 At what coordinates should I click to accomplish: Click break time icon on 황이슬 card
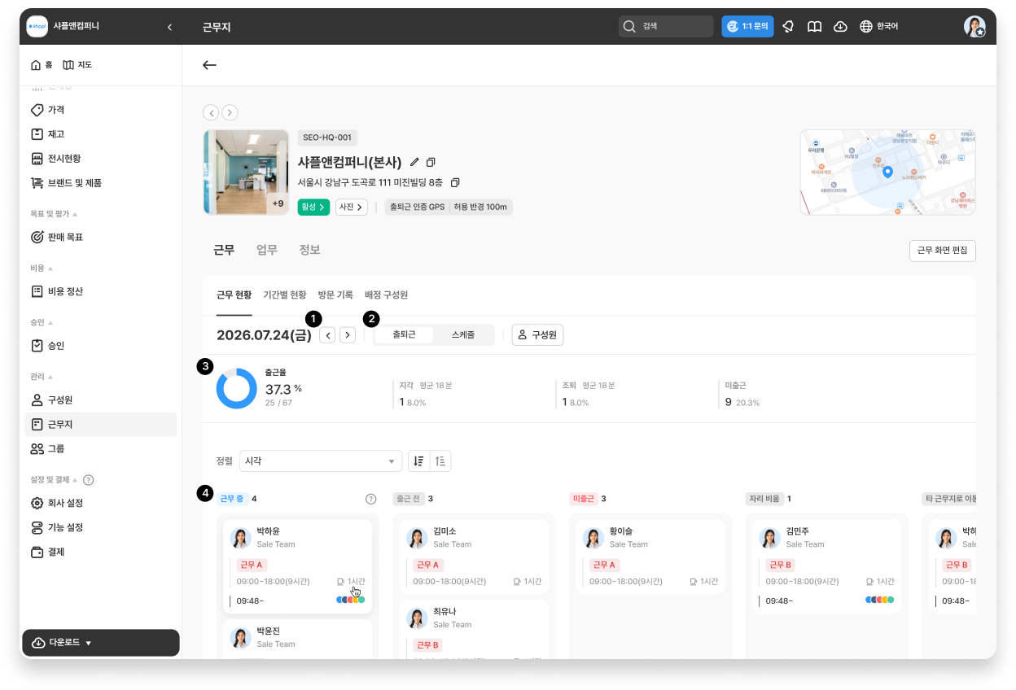[694, 582]
